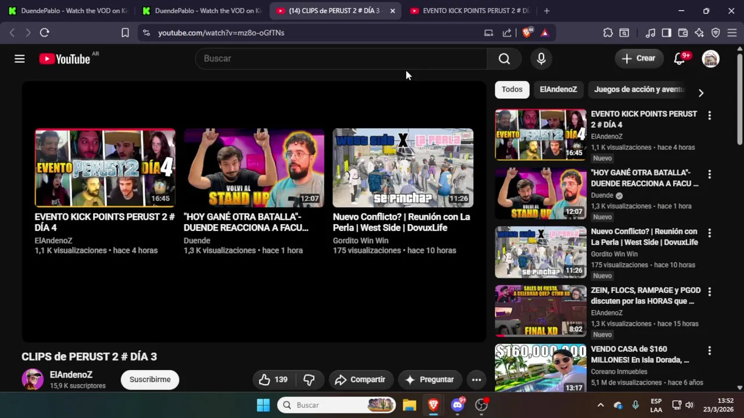Open EVENTO KICK POINTS endscreen thumbnail
Screen dimensions: 744x418
pos(105,168)
